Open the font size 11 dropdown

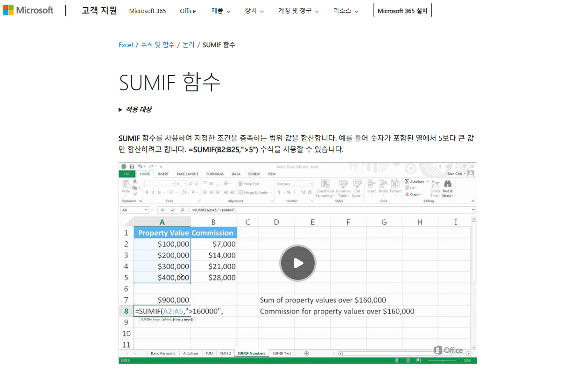pyautogui.click(x=185, y=184)
